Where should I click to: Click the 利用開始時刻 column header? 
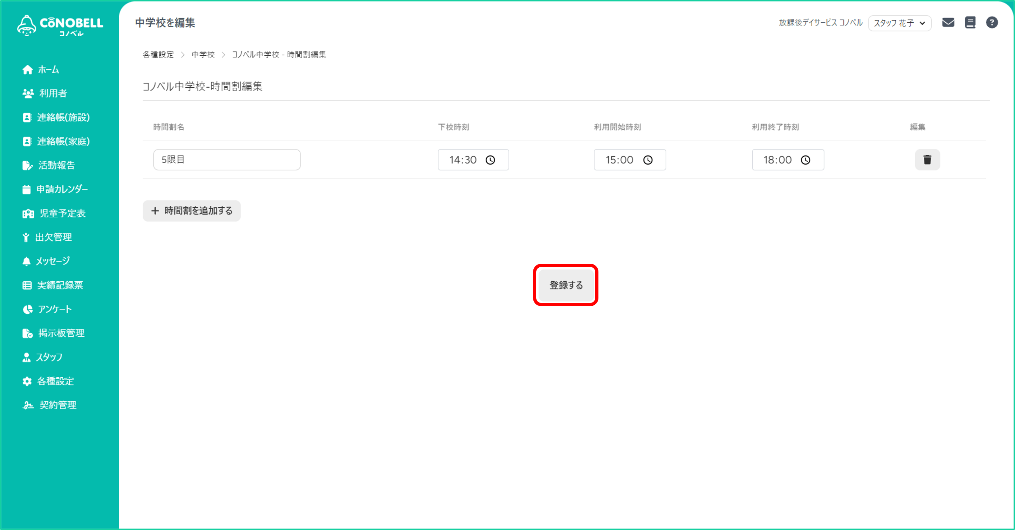(x=617, y=127)
